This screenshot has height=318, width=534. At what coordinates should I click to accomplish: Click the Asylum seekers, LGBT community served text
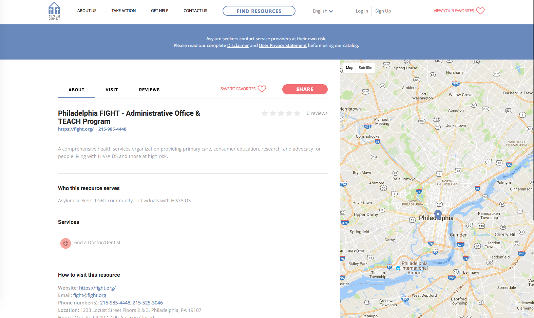pos(125,201)
